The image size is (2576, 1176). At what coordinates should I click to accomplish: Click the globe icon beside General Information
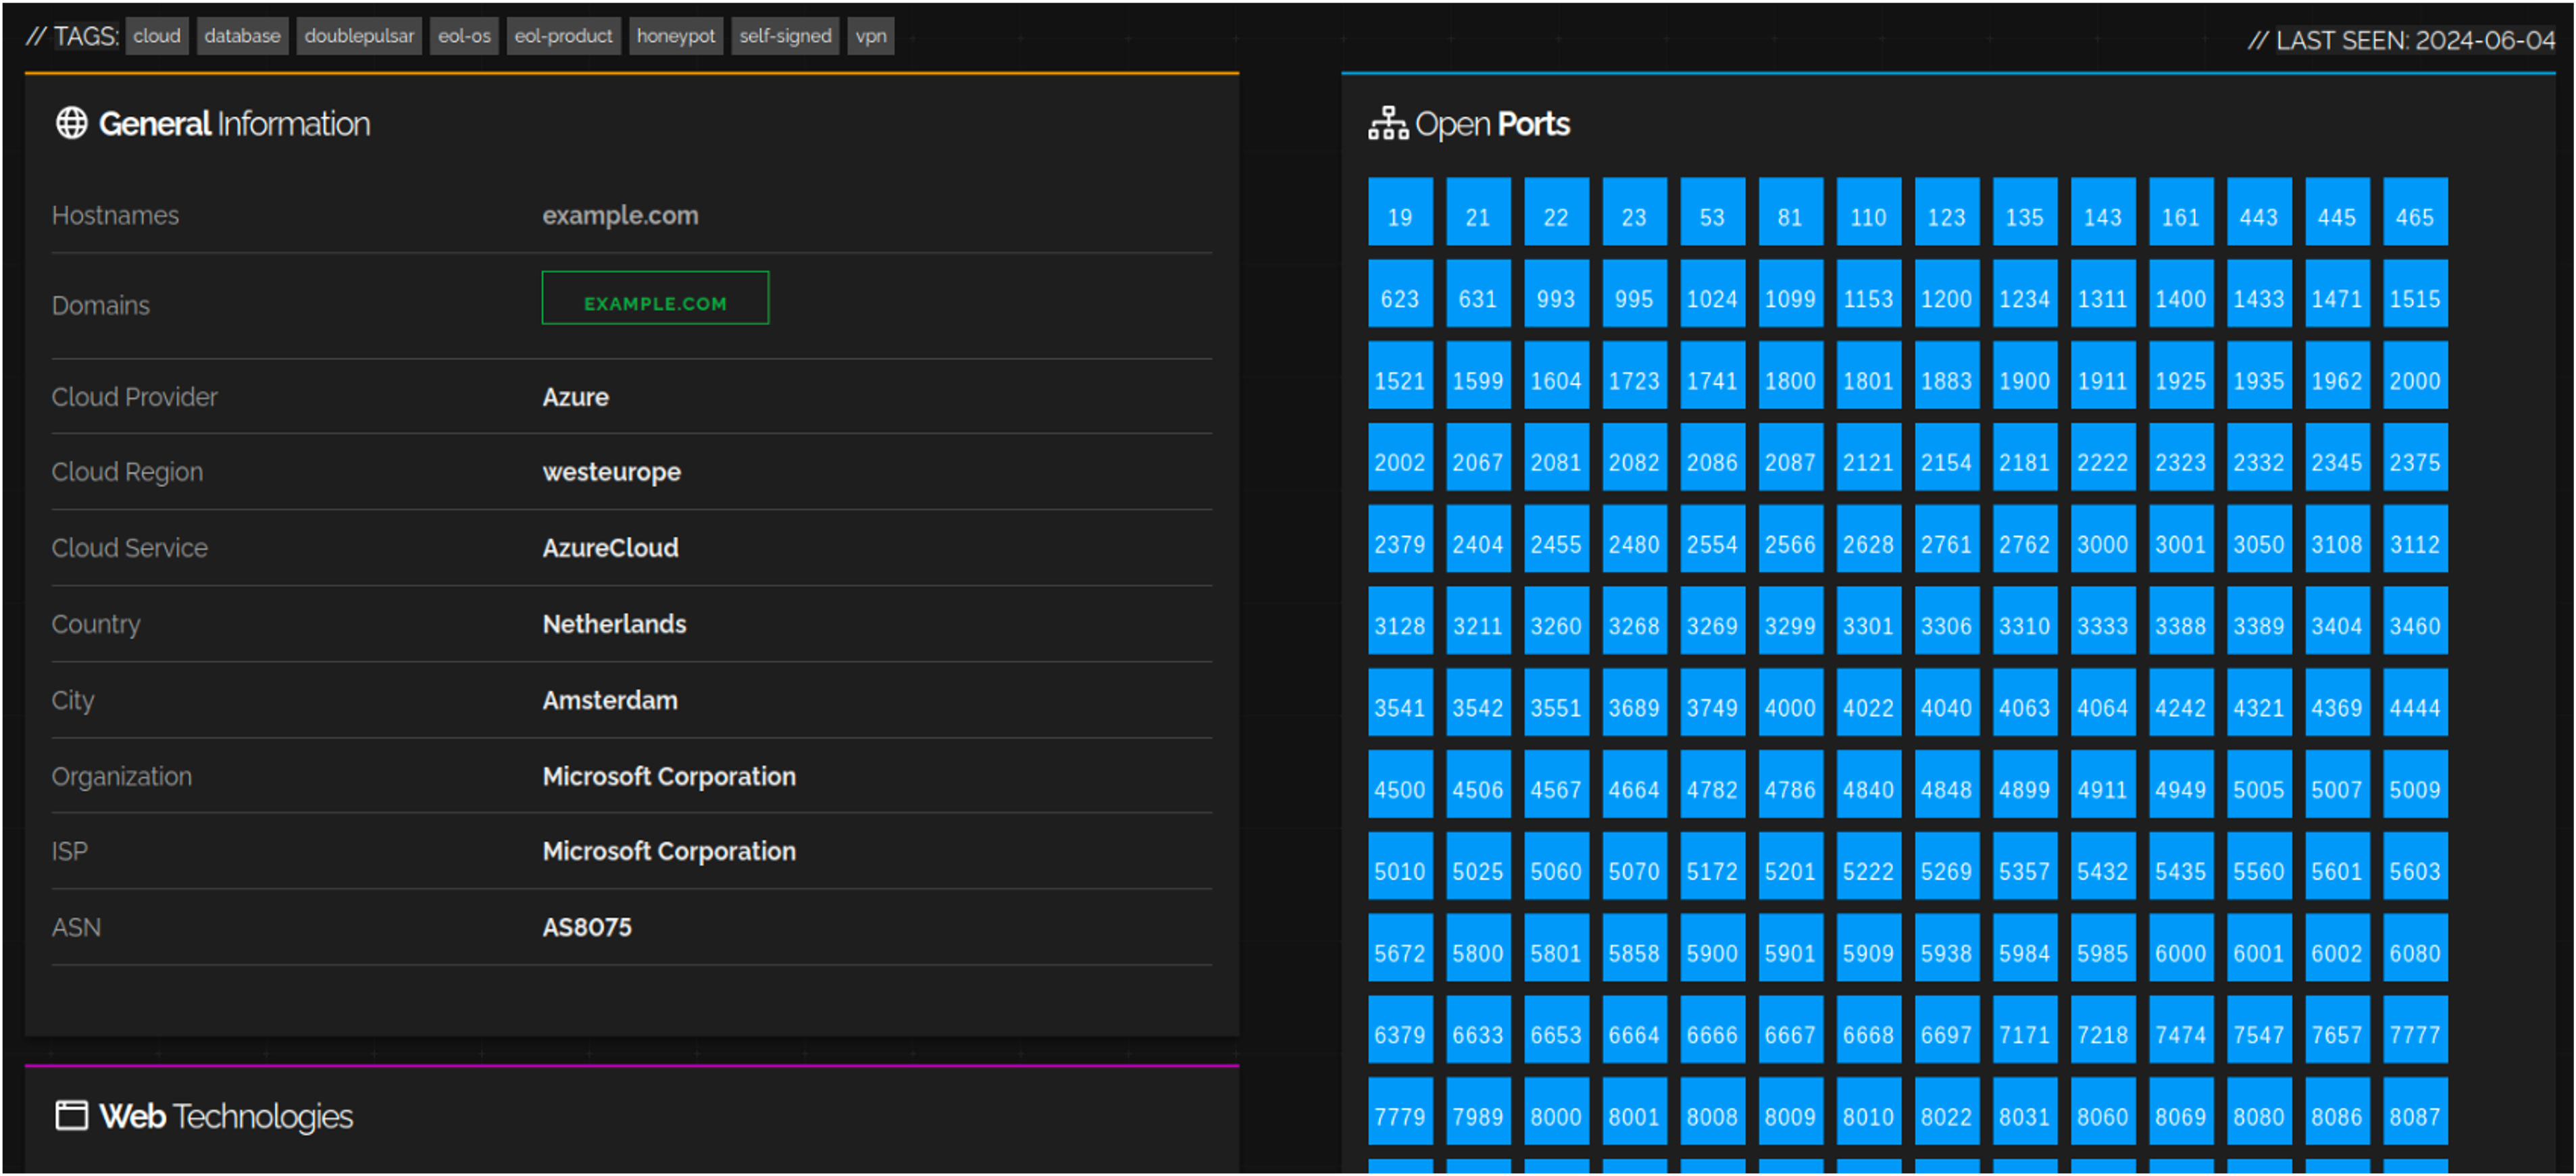(x=71, y=123)
